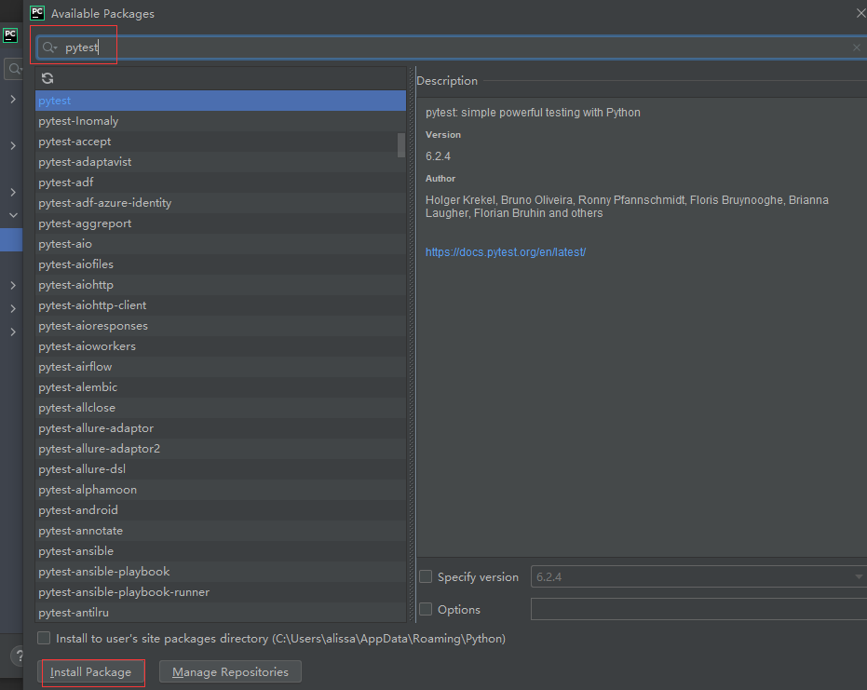Click the Manage Repositories button
The image size is (867, 690).
(x=230, y=671)
